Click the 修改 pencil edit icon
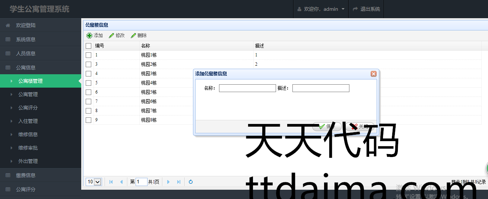Screen dimensions: 488x199 tap(111, 36)
